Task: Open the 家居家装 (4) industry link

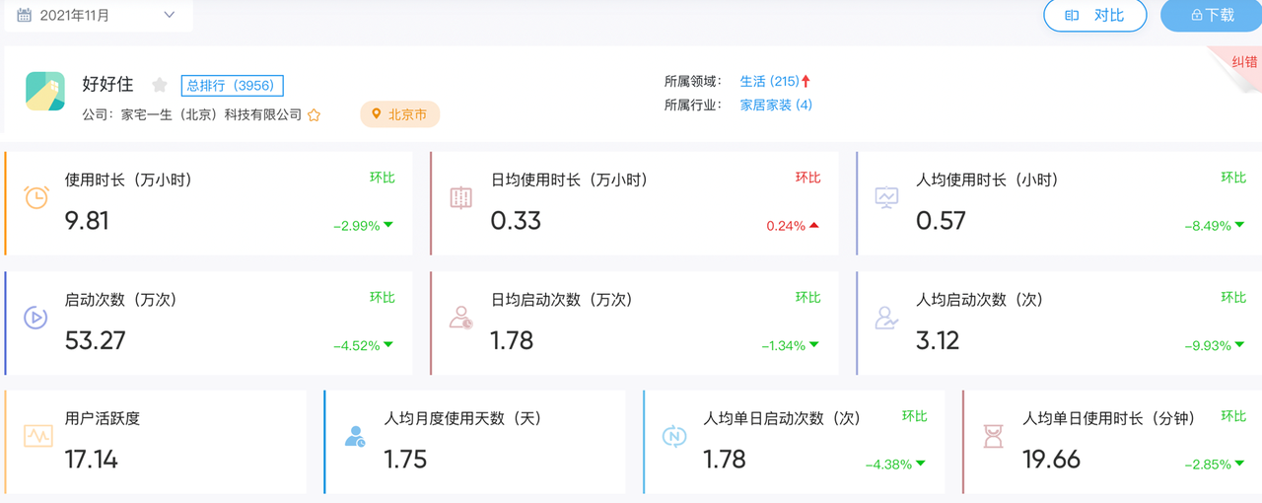Action: (776, 105)
